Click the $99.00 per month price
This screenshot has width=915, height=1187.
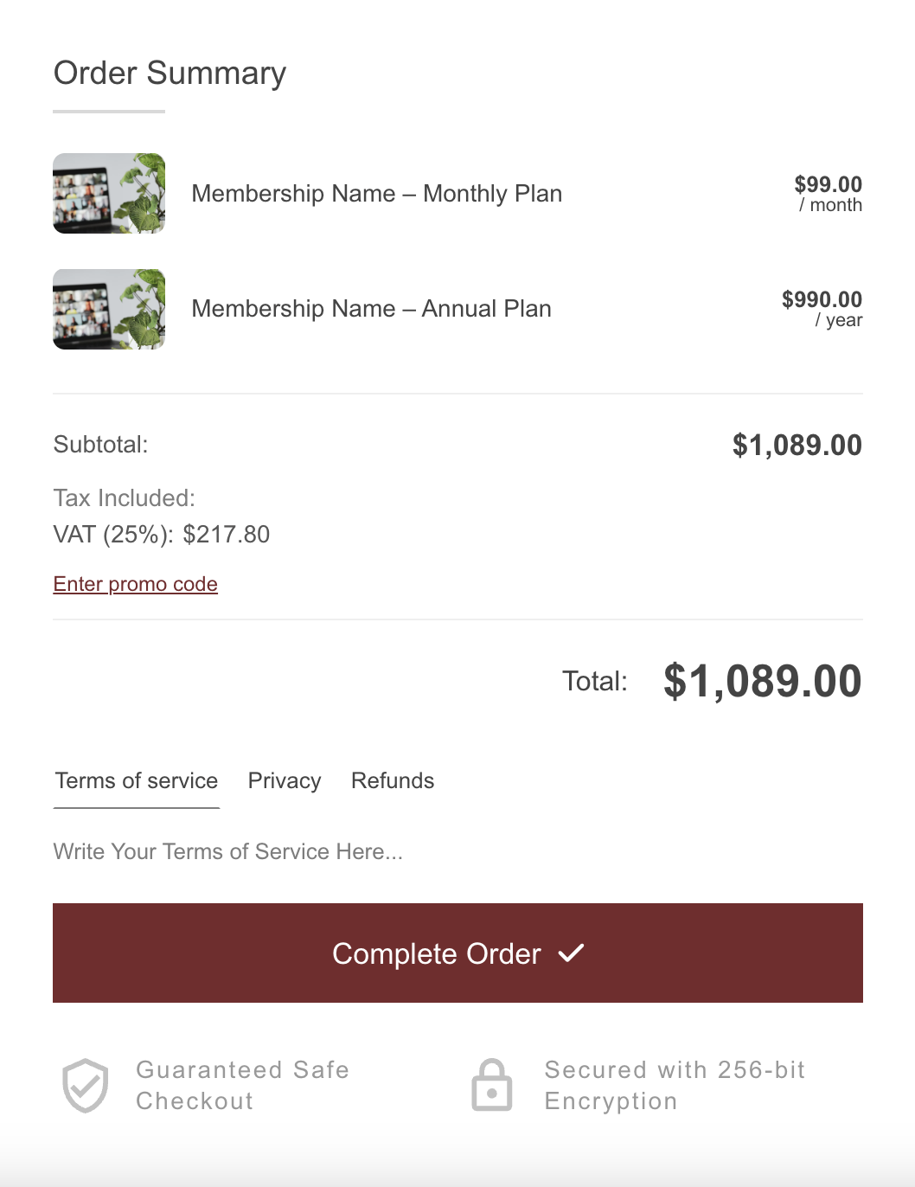coord(829,194)
